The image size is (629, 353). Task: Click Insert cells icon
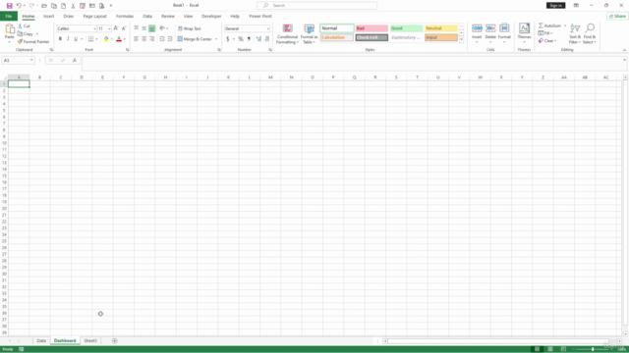[477, 28]
